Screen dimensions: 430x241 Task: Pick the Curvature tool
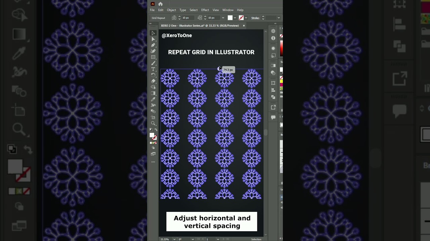(x=153, y=51)
